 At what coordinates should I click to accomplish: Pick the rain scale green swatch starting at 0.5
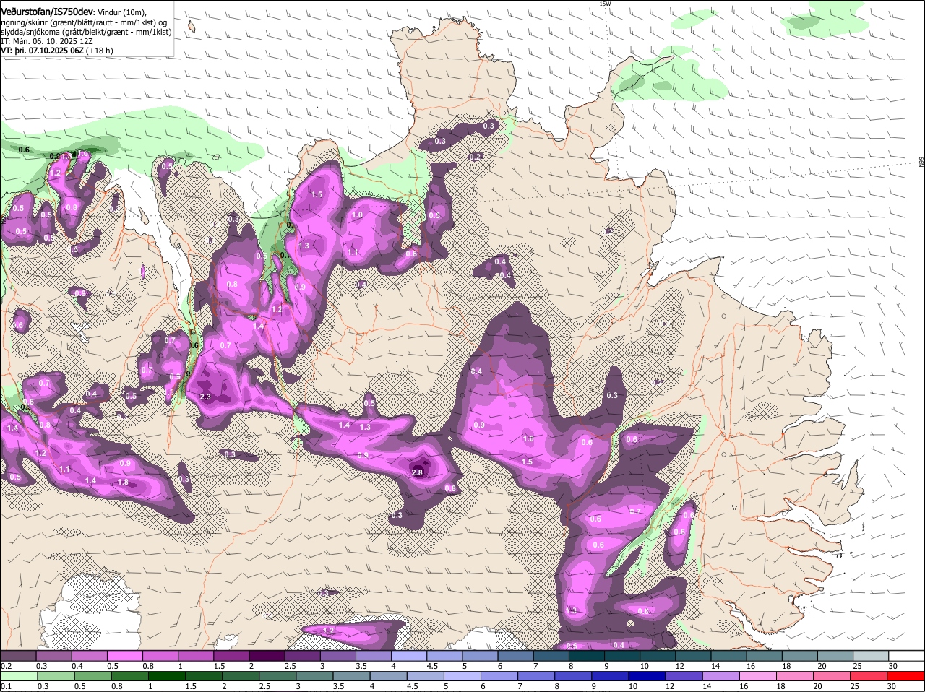[x=93, y=677]
